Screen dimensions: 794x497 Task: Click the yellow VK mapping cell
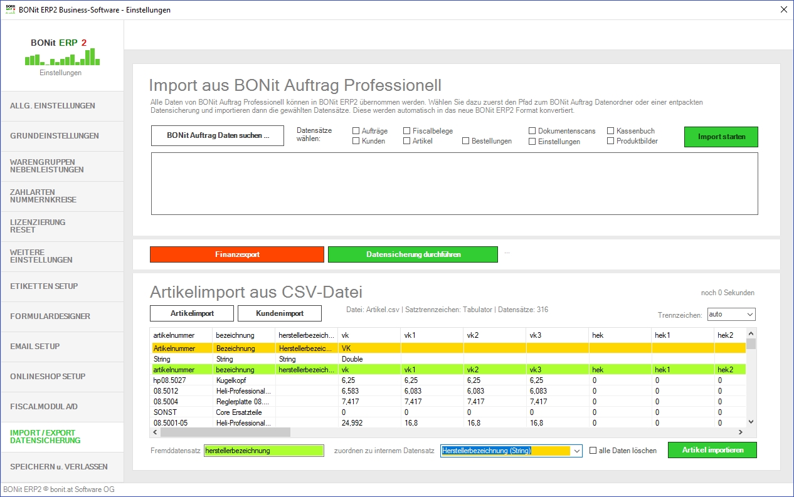pos(369,348)
